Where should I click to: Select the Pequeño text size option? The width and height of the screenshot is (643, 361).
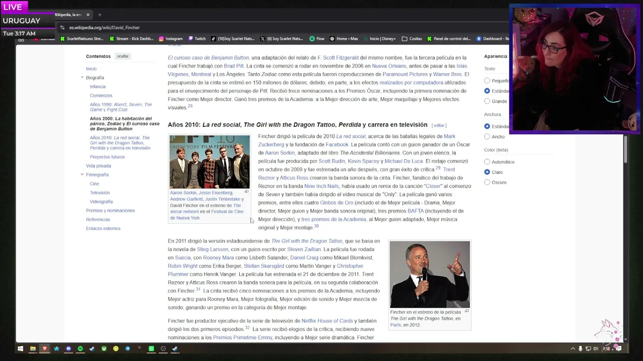487,81
